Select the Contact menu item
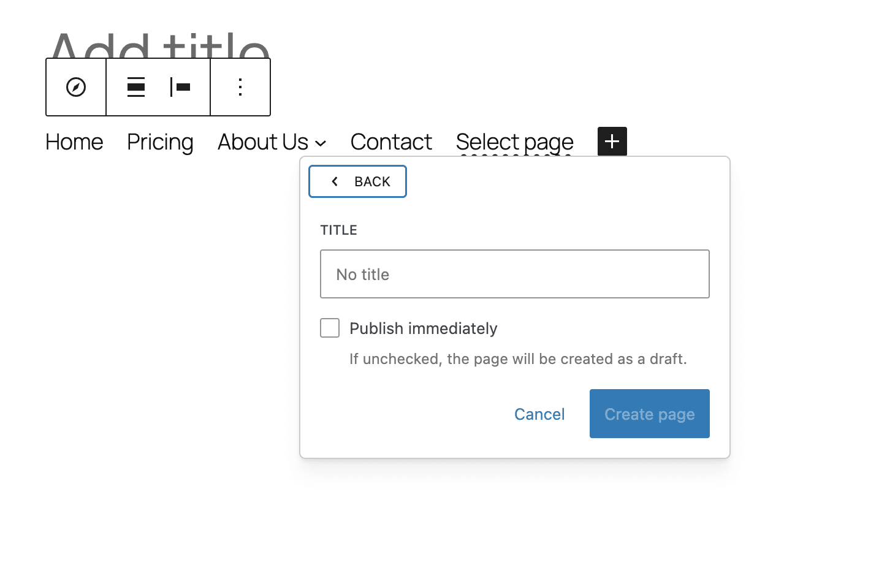 [390, 142]
